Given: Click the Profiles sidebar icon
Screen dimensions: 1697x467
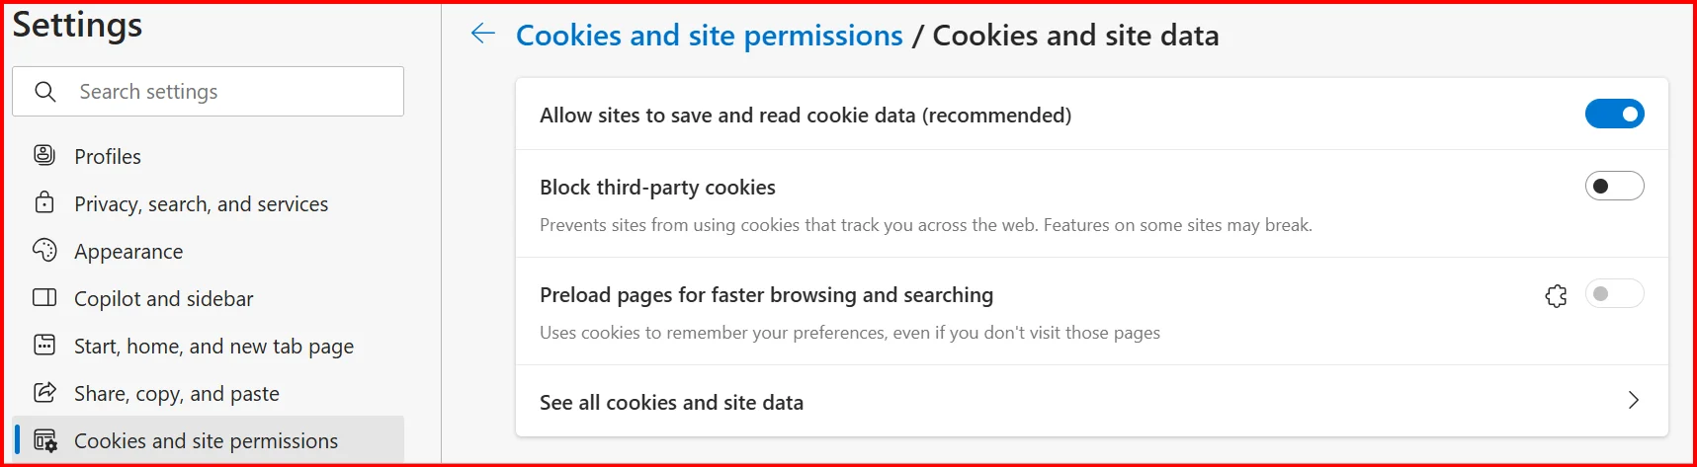Looking at the screenshot, I should 44,155.
